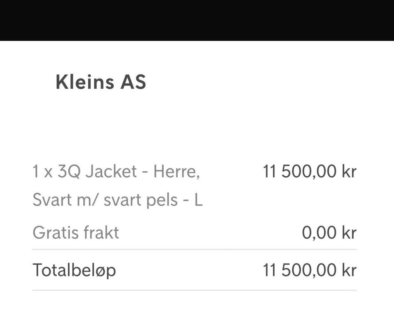This screenshot has width=394, height=309.
Task: Click the Totalbeløp label
Action: tap(74, 270)
